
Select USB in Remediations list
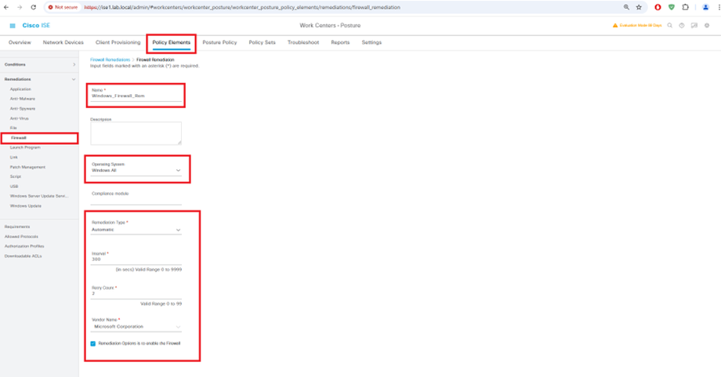pos(14,187)
